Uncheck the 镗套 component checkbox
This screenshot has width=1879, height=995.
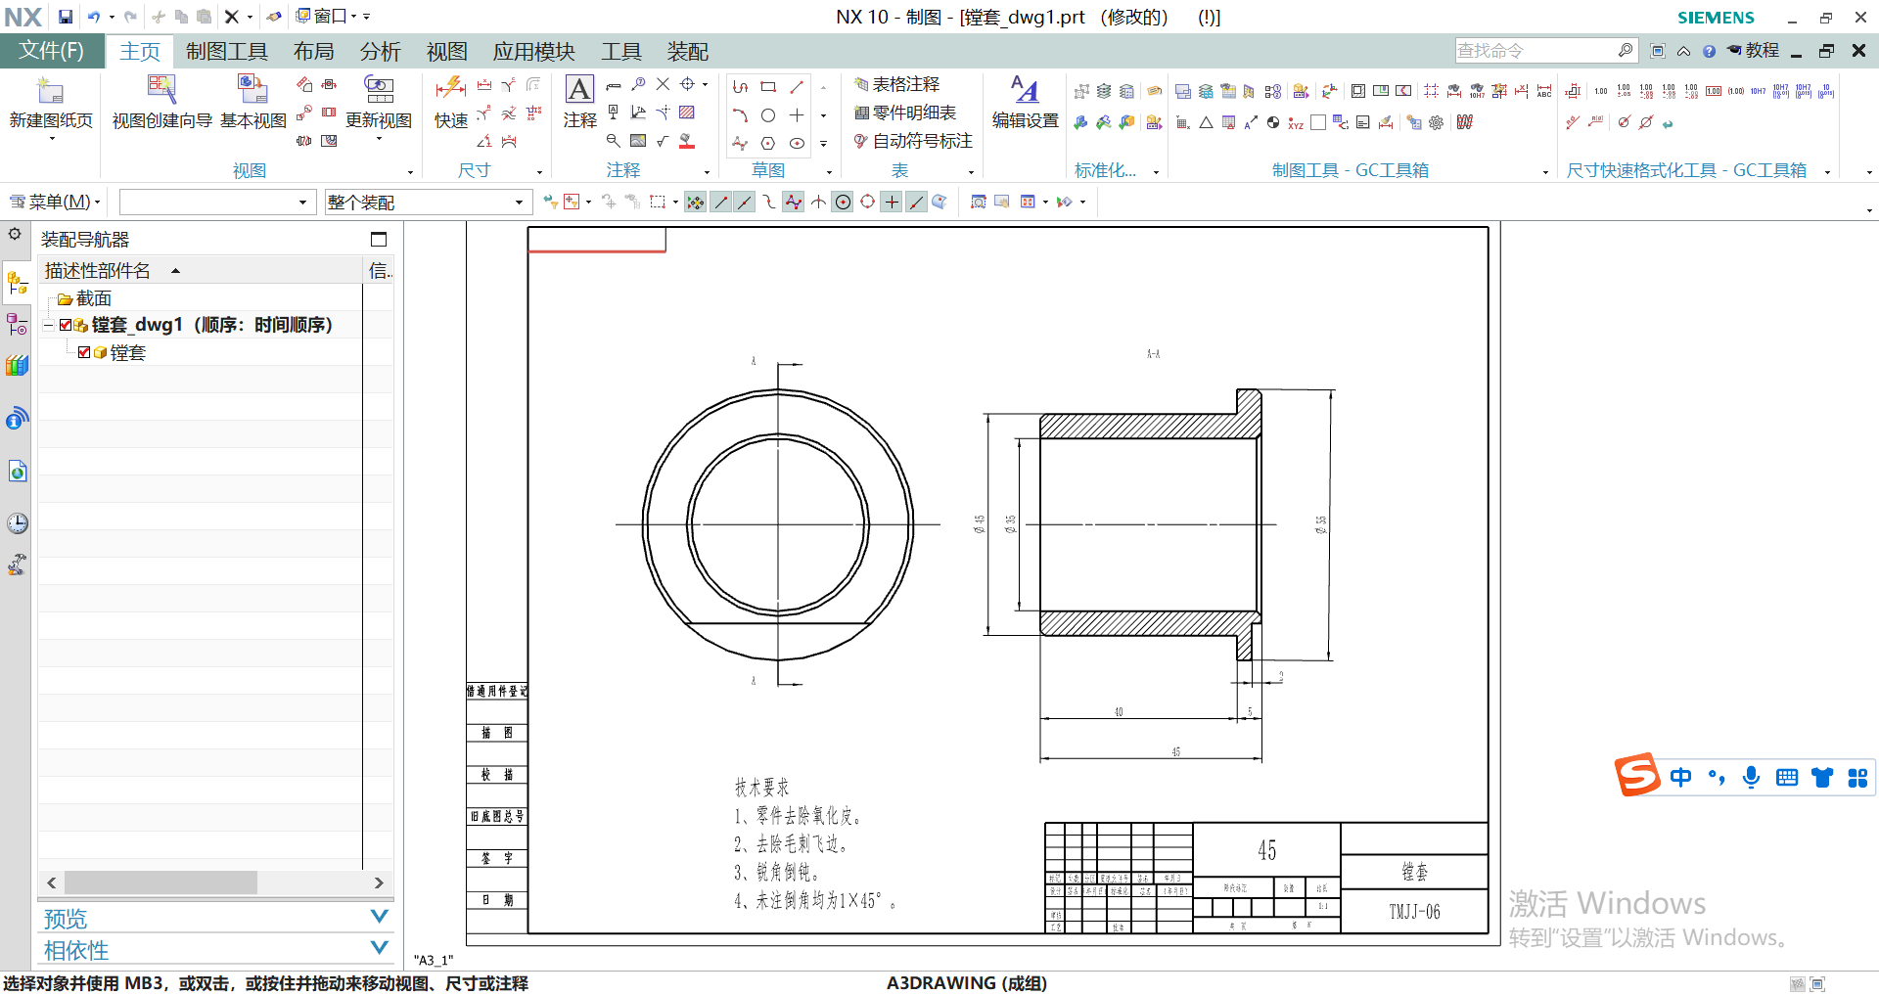[x=84, y=352]
